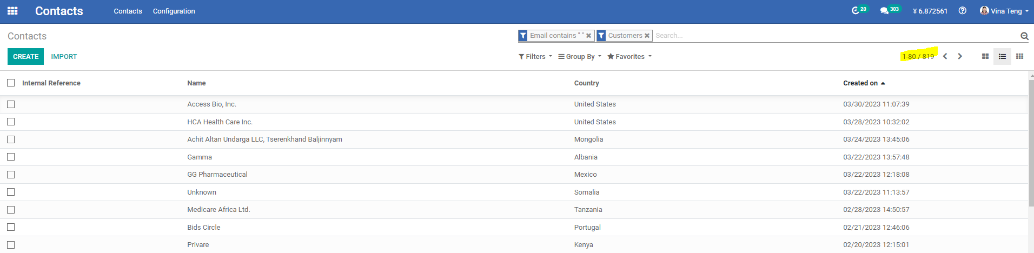Open activities clock icon with badge 20

pyautogui.click(x=859, y=10)
